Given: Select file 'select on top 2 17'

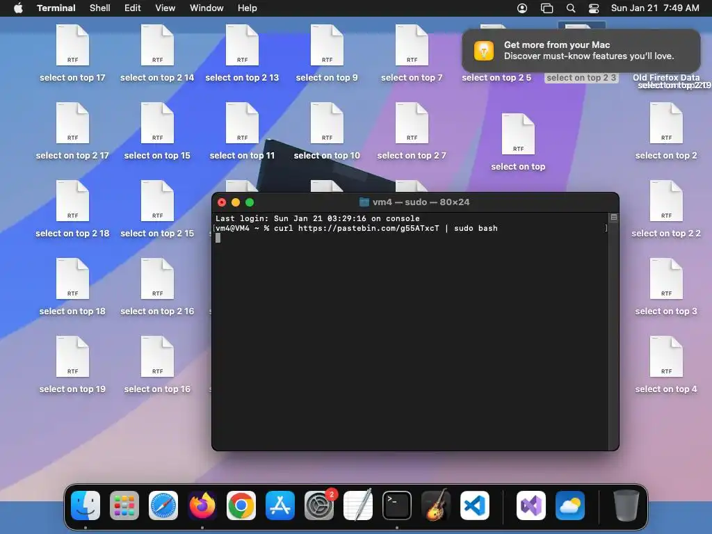Looking at the screenshot, I should (x=72, y=131).
